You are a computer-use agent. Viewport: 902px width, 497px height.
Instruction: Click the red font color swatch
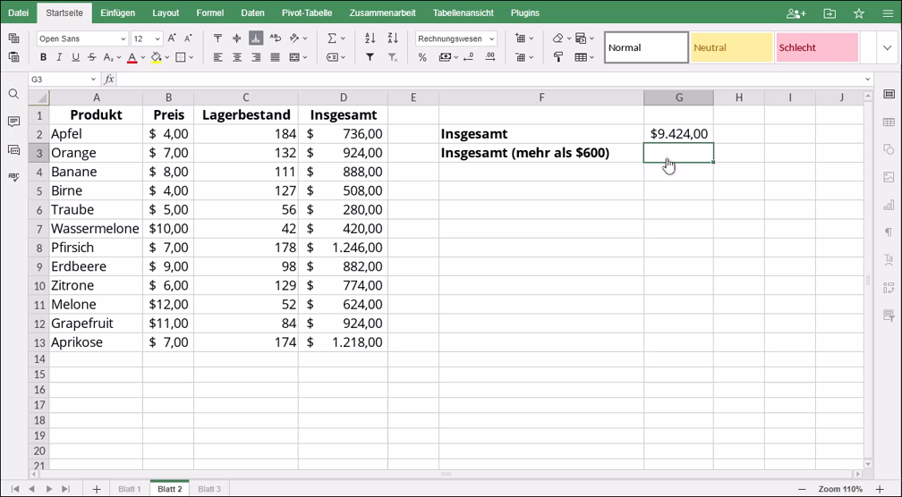tap(132, 57)
